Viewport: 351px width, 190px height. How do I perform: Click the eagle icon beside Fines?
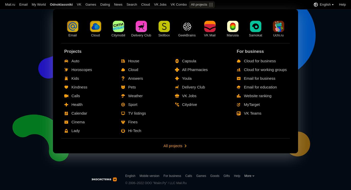(x=123, y=122)
